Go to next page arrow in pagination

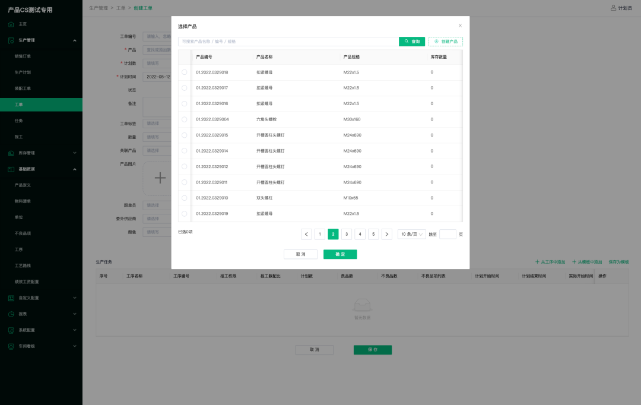(387, 234)
